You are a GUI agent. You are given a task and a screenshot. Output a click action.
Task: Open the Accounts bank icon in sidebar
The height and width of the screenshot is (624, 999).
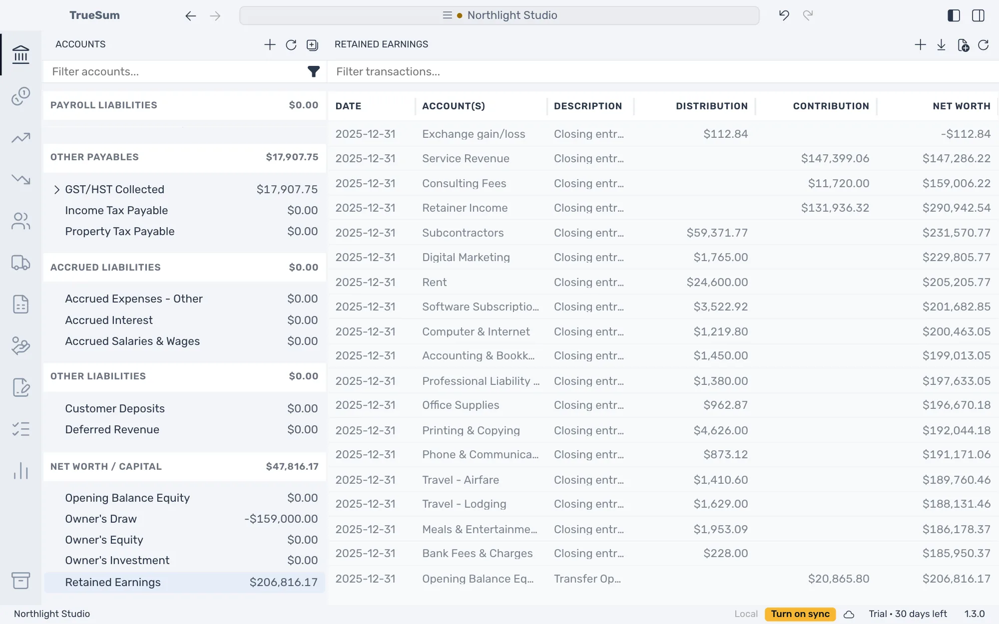click(20, 54)
